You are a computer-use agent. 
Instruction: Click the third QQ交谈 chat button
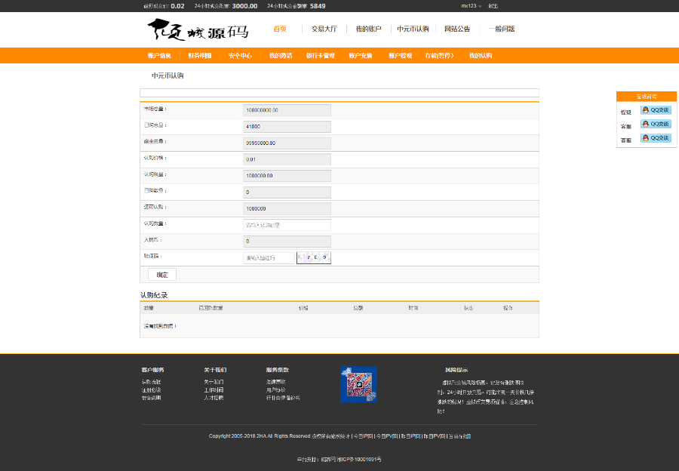(x=656, y=138)
